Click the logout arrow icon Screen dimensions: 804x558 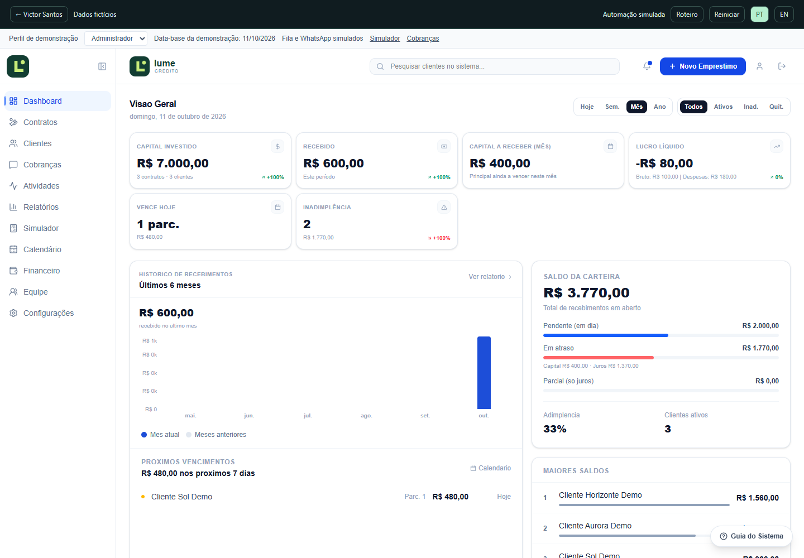(x=782, y=66)
